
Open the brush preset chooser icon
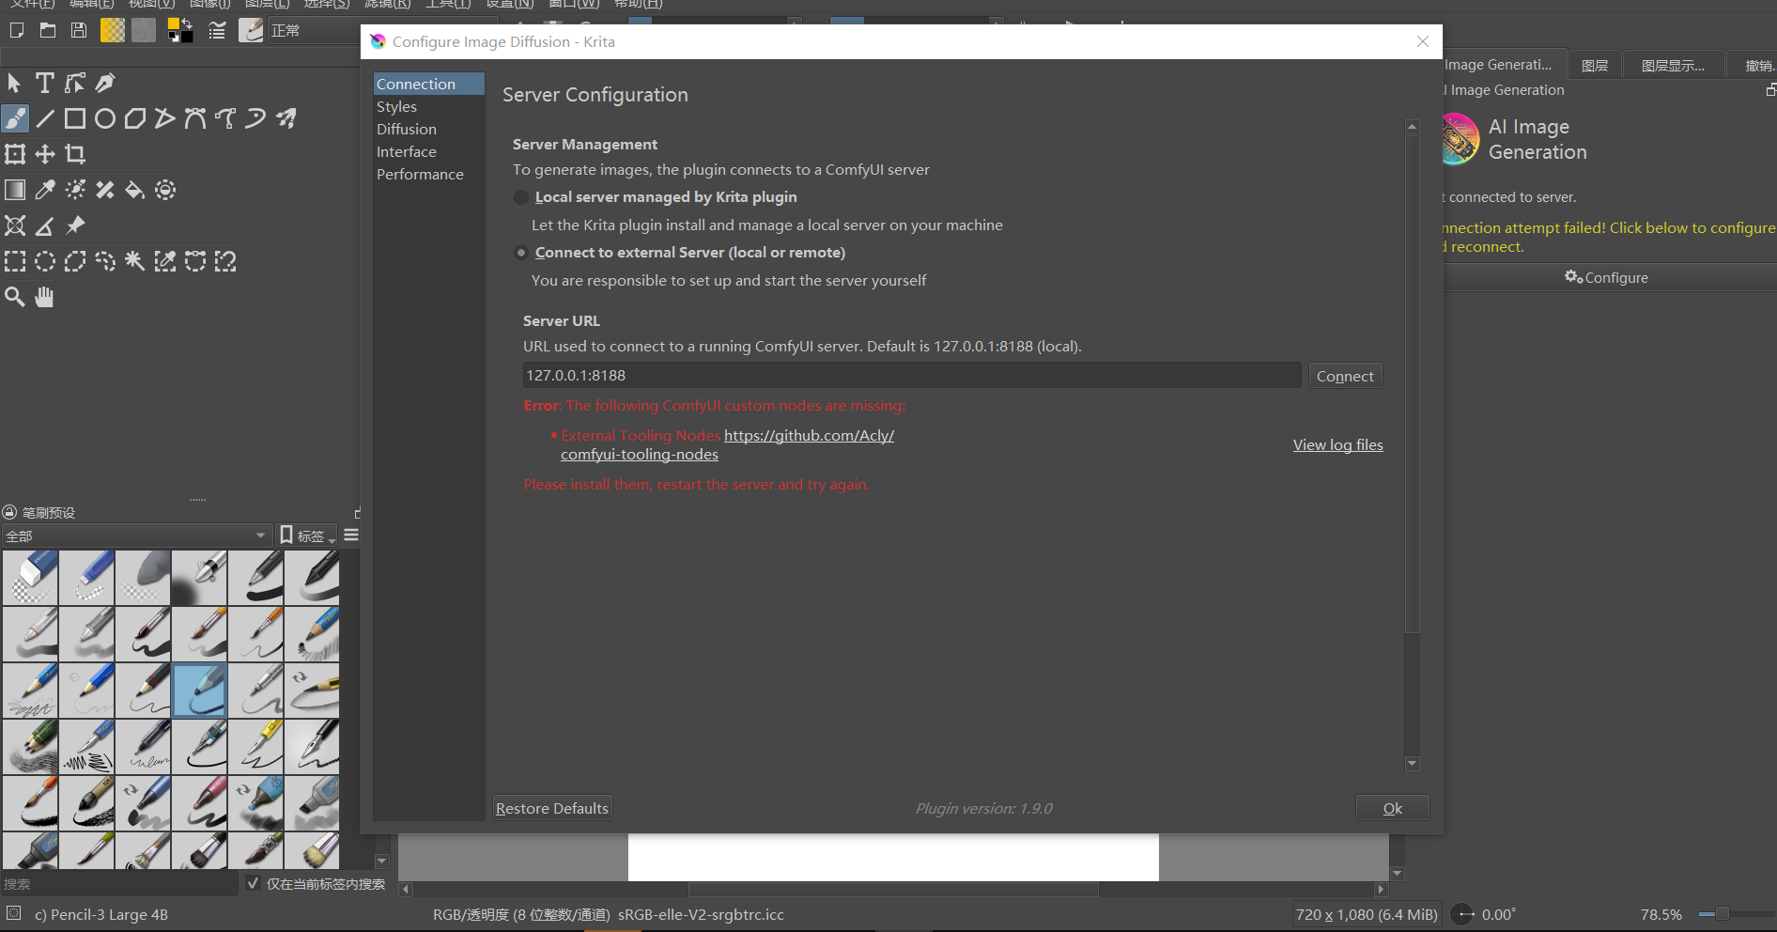[251, 30]
